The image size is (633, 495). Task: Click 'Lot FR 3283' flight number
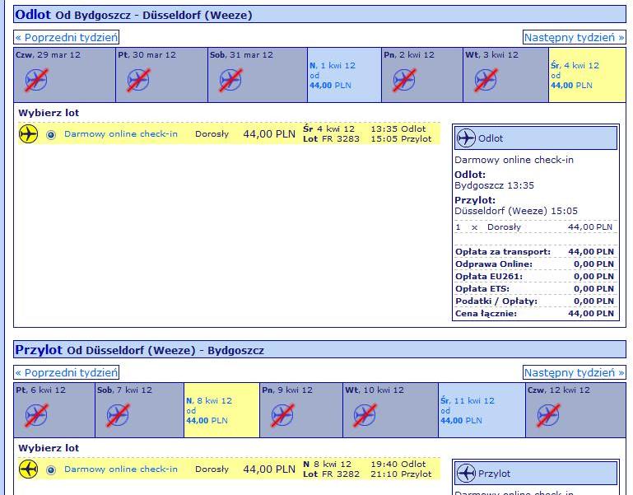pyautogui.click(x=331, y=139)
